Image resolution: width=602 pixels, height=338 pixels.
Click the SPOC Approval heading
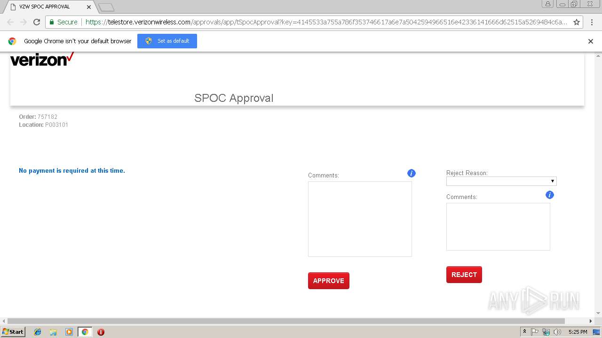[x=234, y=98]
